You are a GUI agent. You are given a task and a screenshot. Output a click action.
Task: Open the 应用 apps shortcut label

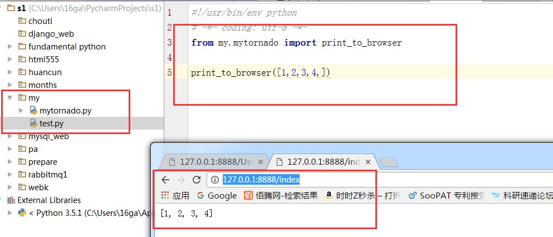181,195
